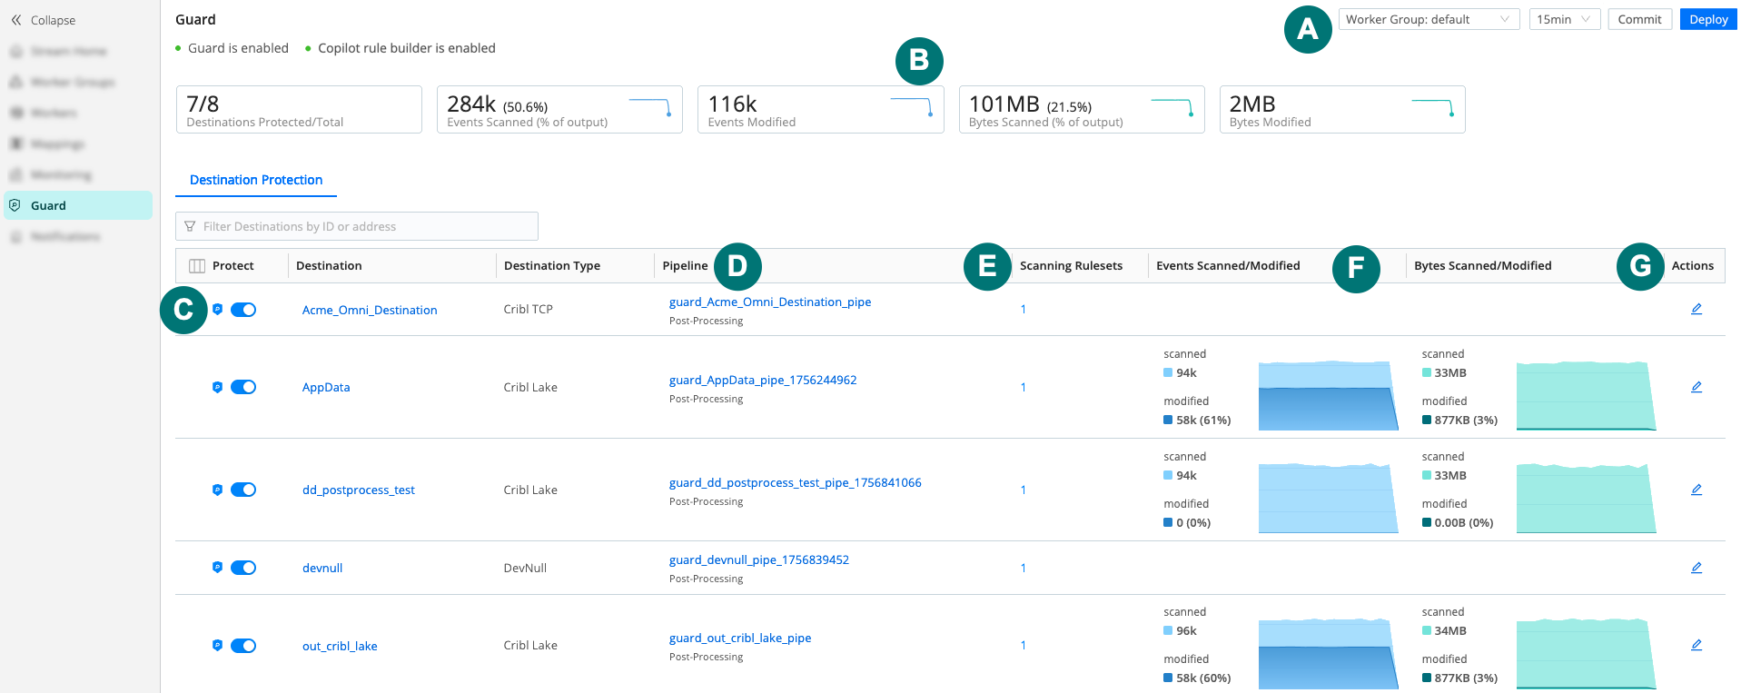Open the Worker Group: default dropdown
This screenshot has width=1741, height=693.
tap(1428, 19)
